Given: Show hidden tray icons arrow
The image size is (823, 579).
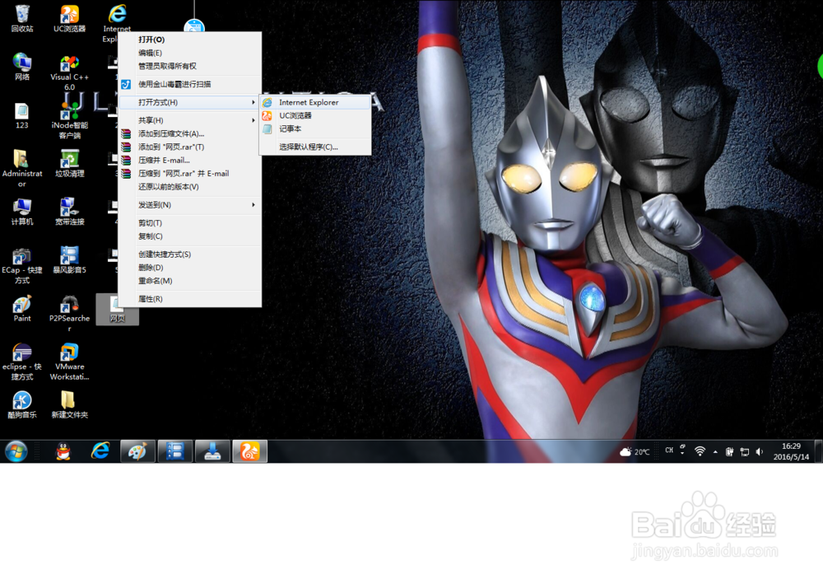Looking at the screenshot, I should [x=715, y=452].
